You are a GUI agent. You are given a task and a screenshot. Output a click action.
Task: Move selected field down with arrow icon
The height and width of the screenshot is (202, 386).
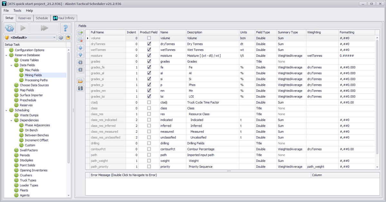[80, 55]
